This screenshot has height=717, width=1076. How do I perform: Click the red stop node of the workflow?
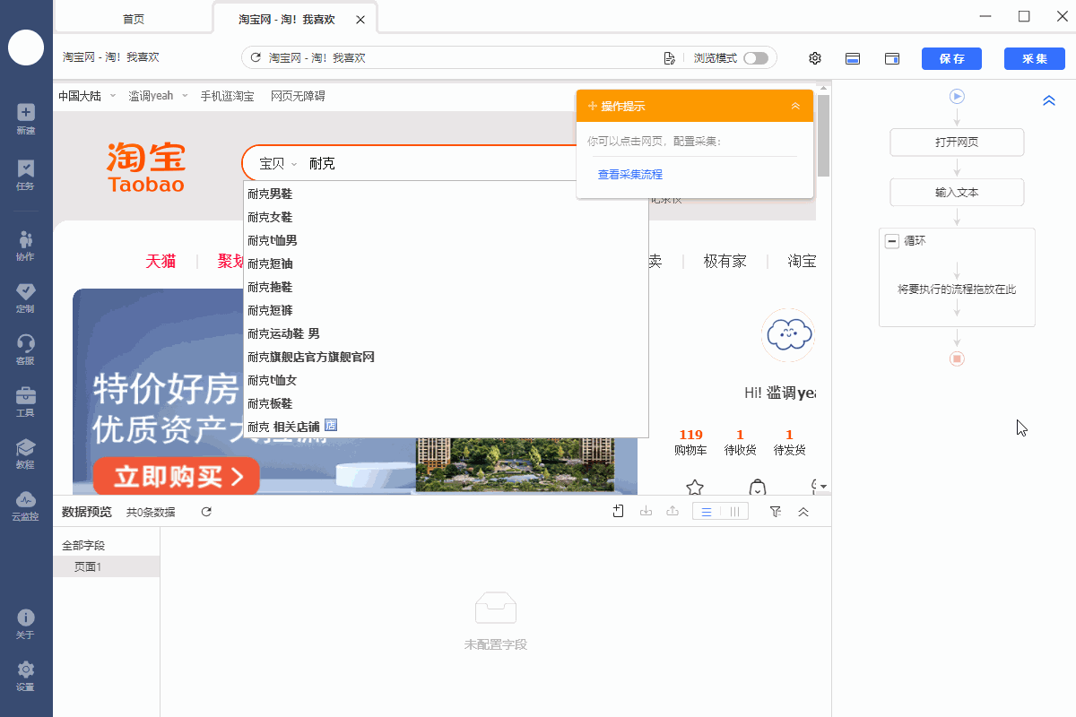pos(957,358)
